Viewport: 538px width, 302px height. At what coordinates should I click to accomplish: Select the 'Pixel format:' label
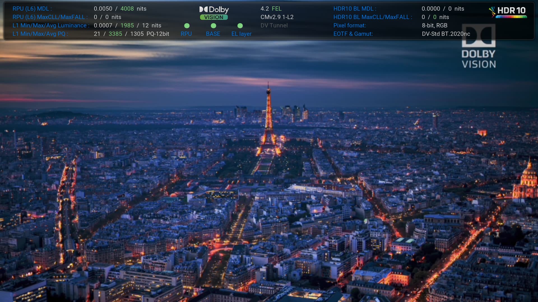coord(350,25)
